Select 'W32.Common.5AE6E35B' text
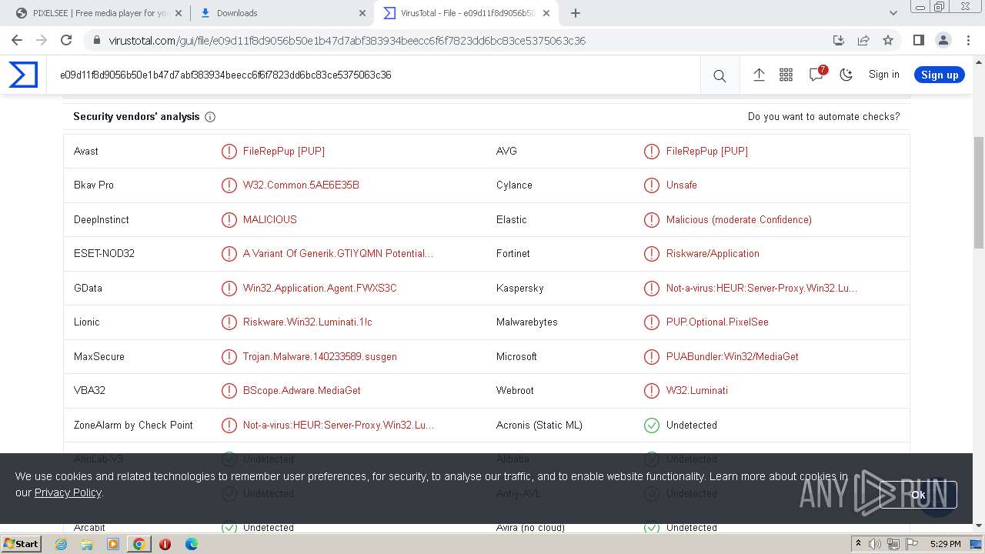The height and width of the screenshot is (554, 985). 301,185
